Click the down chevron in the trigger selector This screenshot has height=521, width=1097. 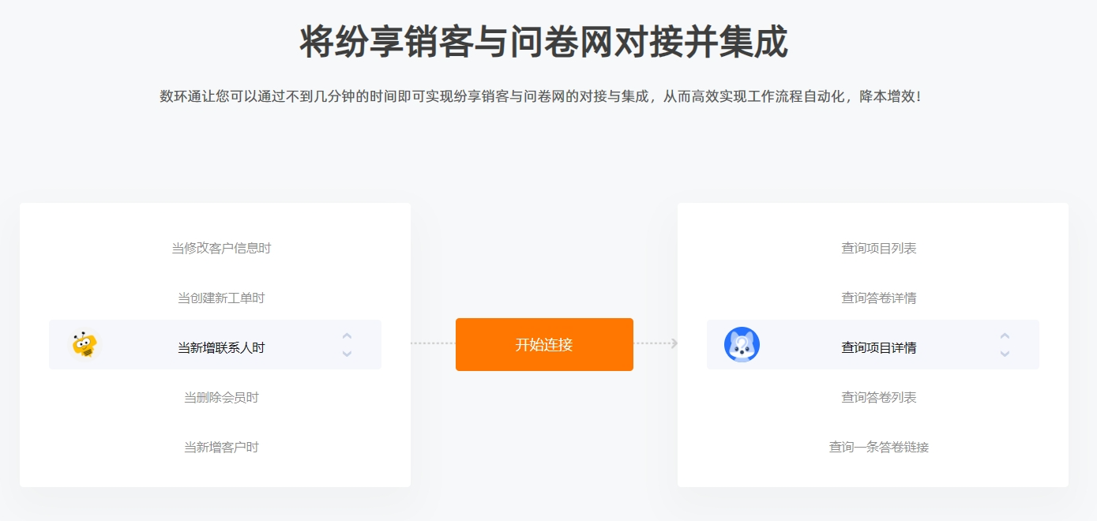click(347, 354)
